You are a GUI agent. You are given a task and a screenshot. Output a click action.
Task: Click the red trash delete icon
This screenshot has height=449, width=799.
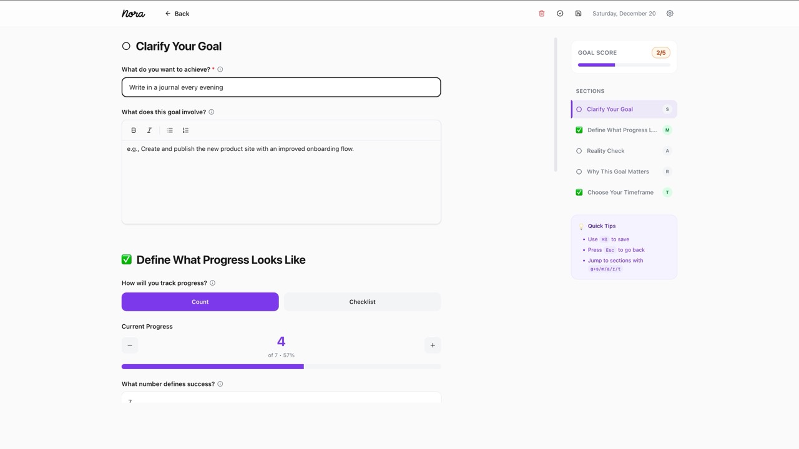[x=541, y=14]
